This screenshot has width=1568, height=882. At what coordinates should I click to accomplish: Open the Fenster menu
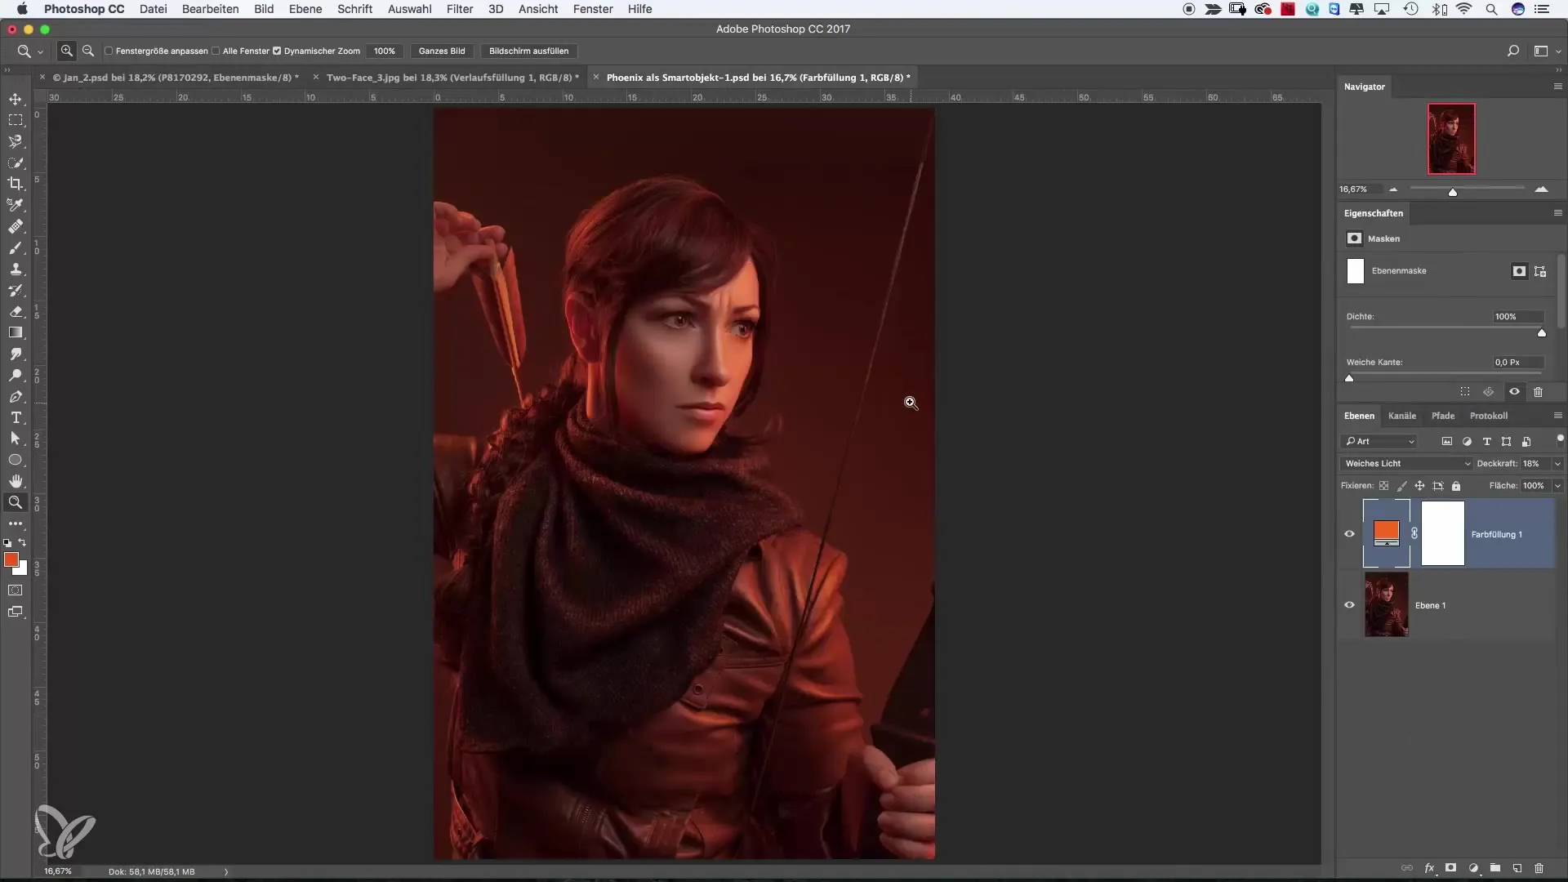tap(593, 9)
